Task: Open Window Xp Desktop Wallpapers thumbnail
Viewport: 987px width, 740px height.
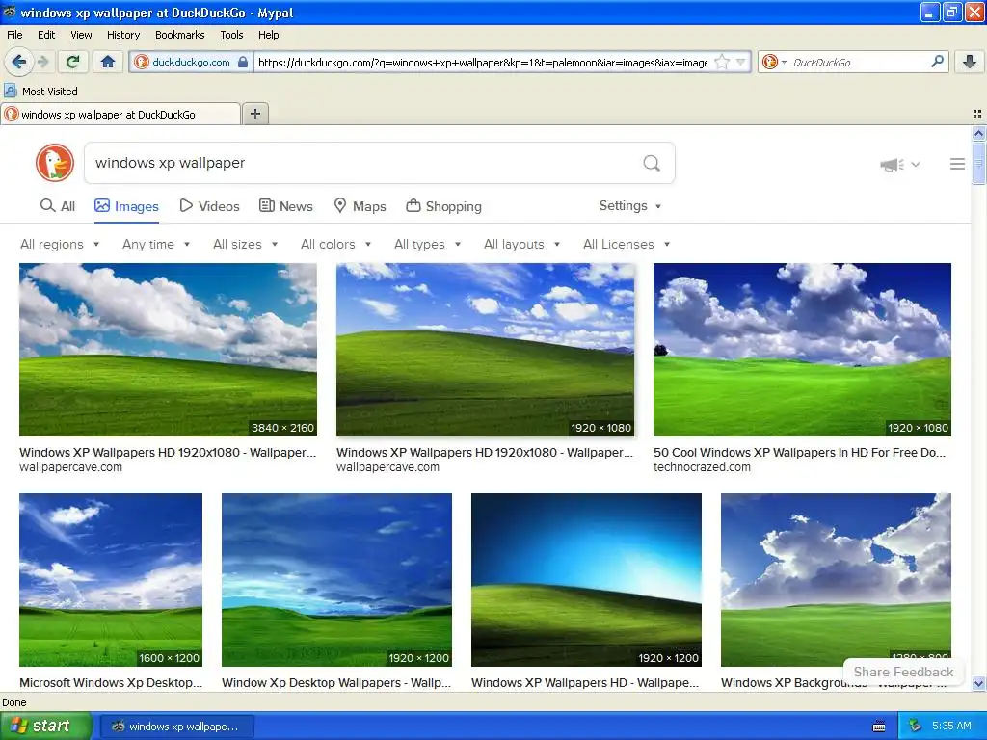Action: [336, 579]
